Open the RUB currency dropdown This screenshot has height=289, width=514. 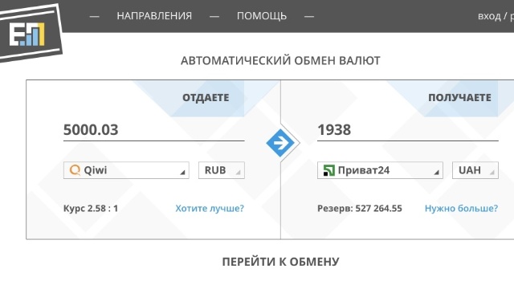[x=222, y=170]
